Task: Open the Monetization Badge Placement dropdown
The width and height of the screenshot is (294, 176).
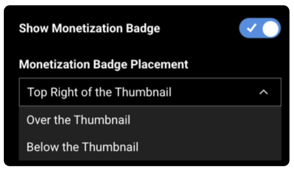Action: (x=150, y=92)
